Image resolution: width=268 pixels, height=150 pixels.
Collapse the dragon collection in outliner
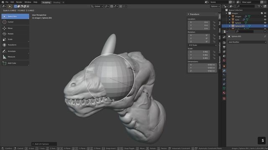(227, 13)
